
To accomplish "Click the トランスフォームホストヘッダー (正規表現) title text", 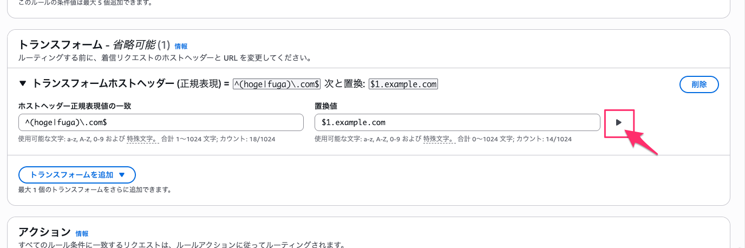I will pos(127,84).
